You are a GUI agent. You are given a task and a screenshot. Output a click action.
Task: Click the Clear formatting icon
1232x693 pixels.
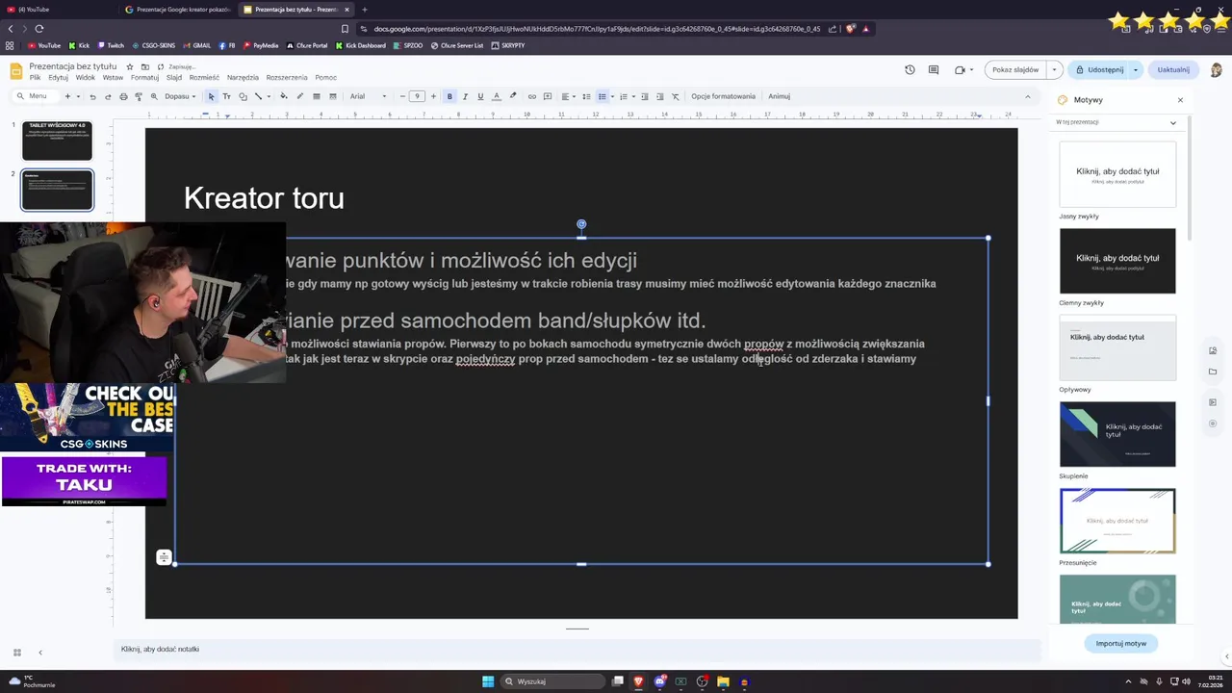coord(676,96)
